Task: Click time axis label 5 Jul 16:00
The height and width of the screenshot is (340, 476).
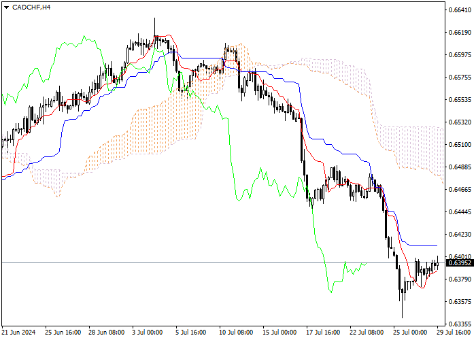Action: click(x=191, y=333)
